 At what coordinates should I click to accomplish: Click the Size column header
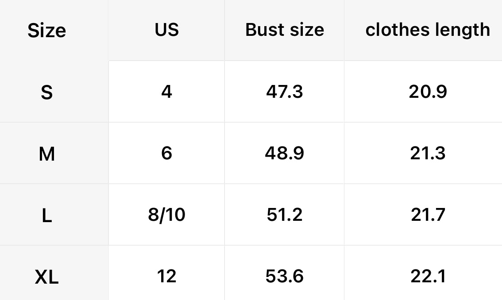click(46, 31)
